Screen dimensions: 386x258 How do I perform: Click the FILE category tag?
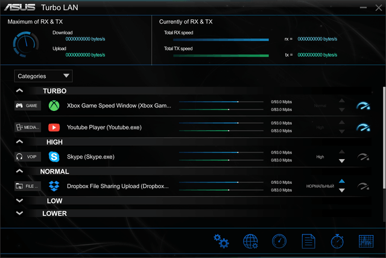[x=28, y=186]
